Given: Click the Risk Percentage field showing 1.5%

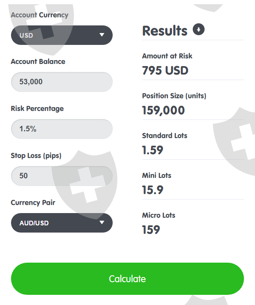Looking at the screenshot, I should 61,129.
